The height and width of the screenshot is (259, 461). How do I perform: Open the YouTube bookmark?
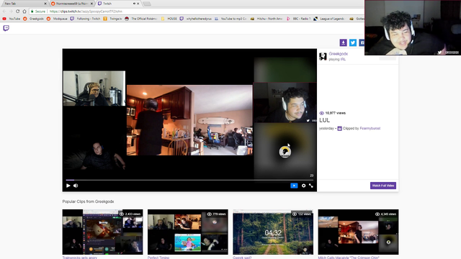click(12, 19)
